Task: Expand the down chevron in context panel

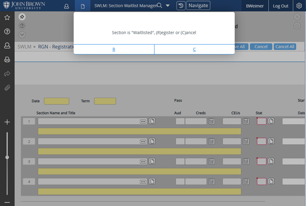Action: 22,34
